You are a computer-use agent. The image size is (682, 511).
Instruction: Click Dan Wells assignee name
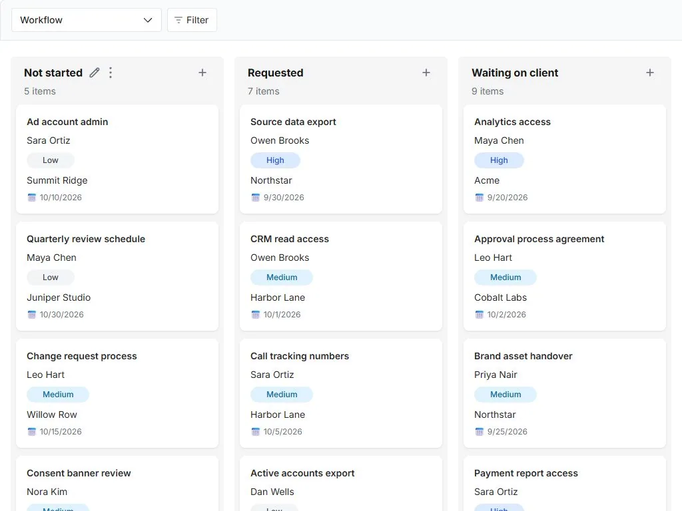(272, 492)
